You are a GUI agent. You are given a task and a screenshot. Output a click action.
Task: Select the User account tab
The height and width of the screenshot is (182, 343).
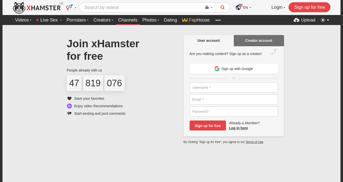[x=208, y=40]
